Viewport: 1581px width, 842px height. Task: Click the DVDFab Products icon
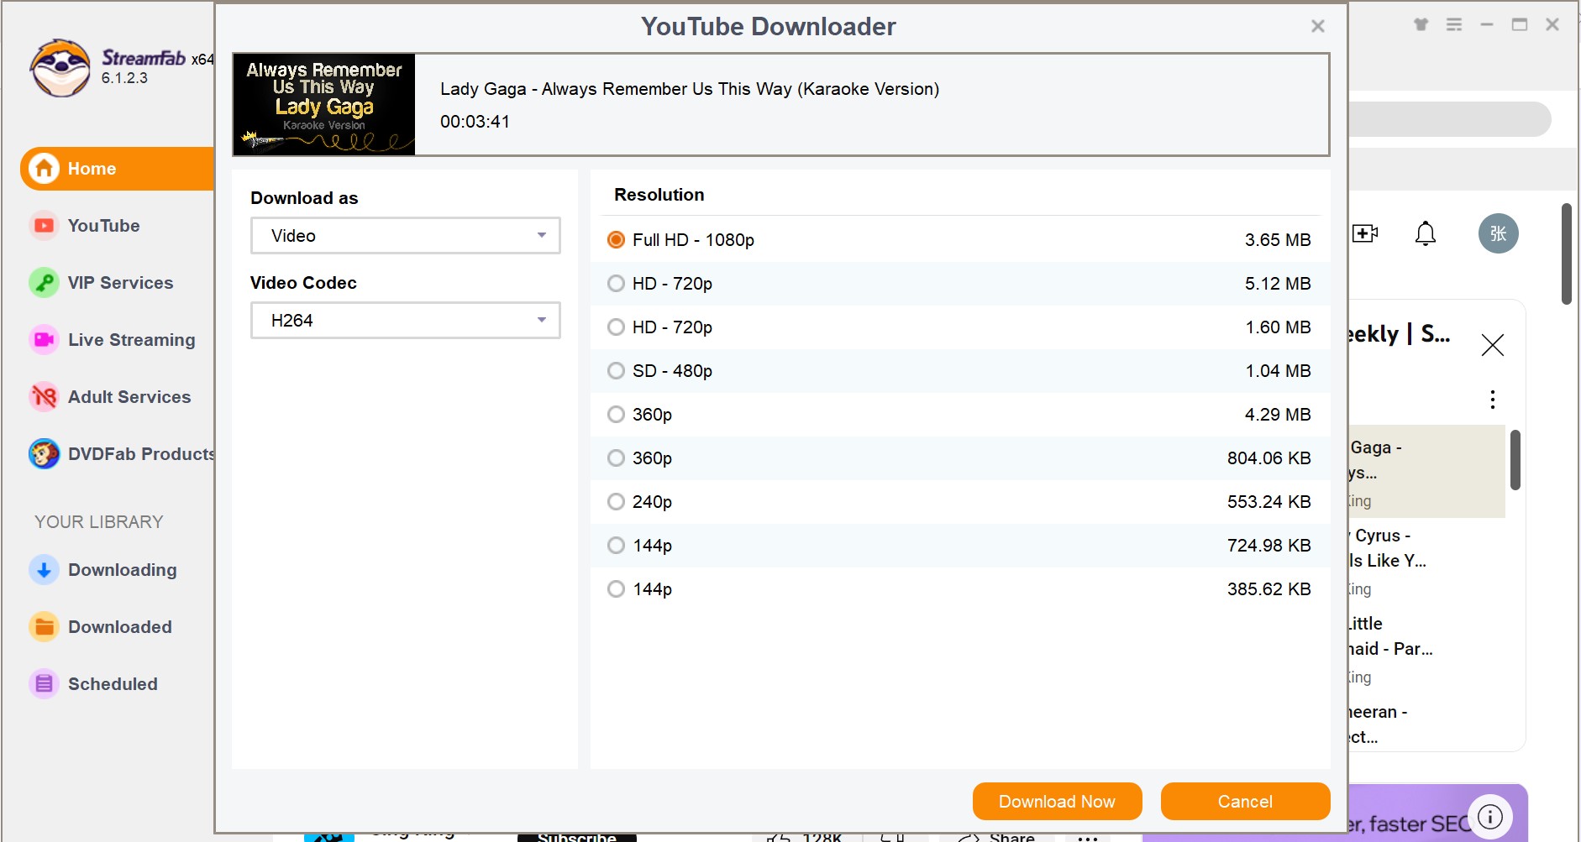(44, 454)
